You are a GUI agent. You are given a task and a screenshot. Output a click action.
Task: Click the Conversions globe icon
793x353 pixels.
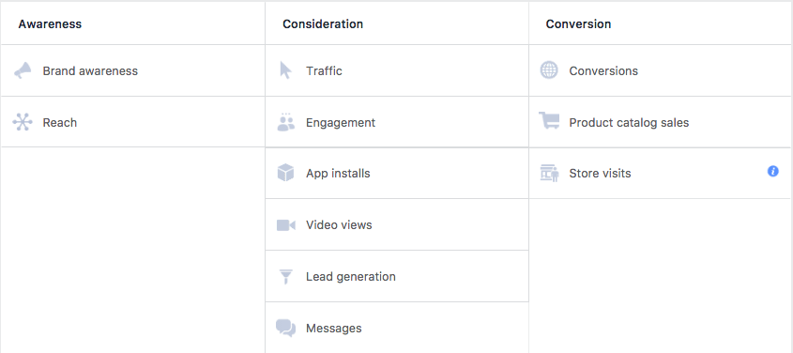(549, 70)
